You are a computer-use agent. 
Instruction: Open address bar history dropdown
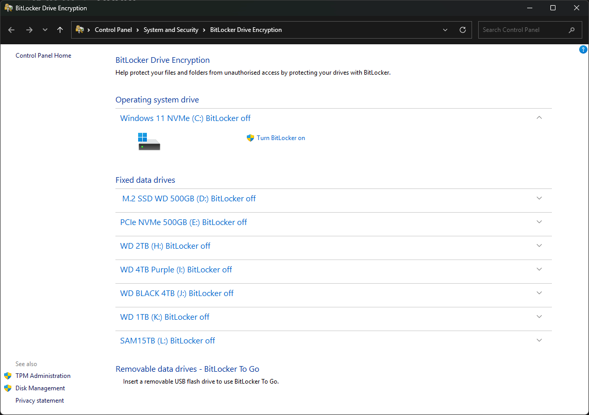[445, 30]
